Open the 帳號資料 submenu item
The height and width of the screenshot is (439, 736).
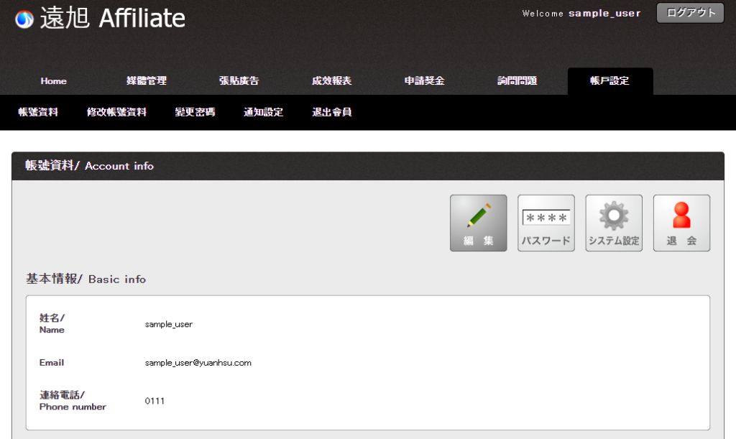[38, 112]
